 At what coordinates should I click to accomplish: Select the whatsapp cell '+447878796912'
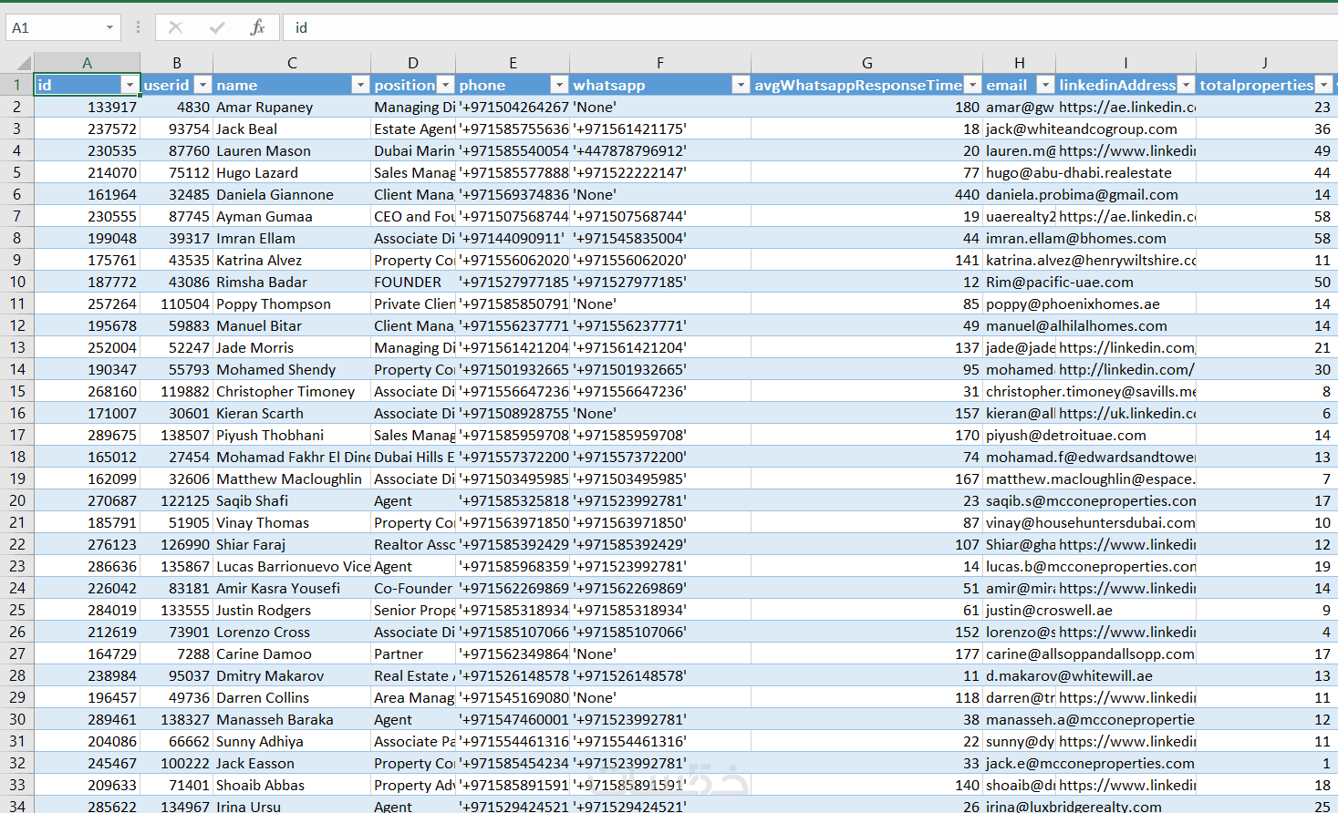[x=660, y=150]
